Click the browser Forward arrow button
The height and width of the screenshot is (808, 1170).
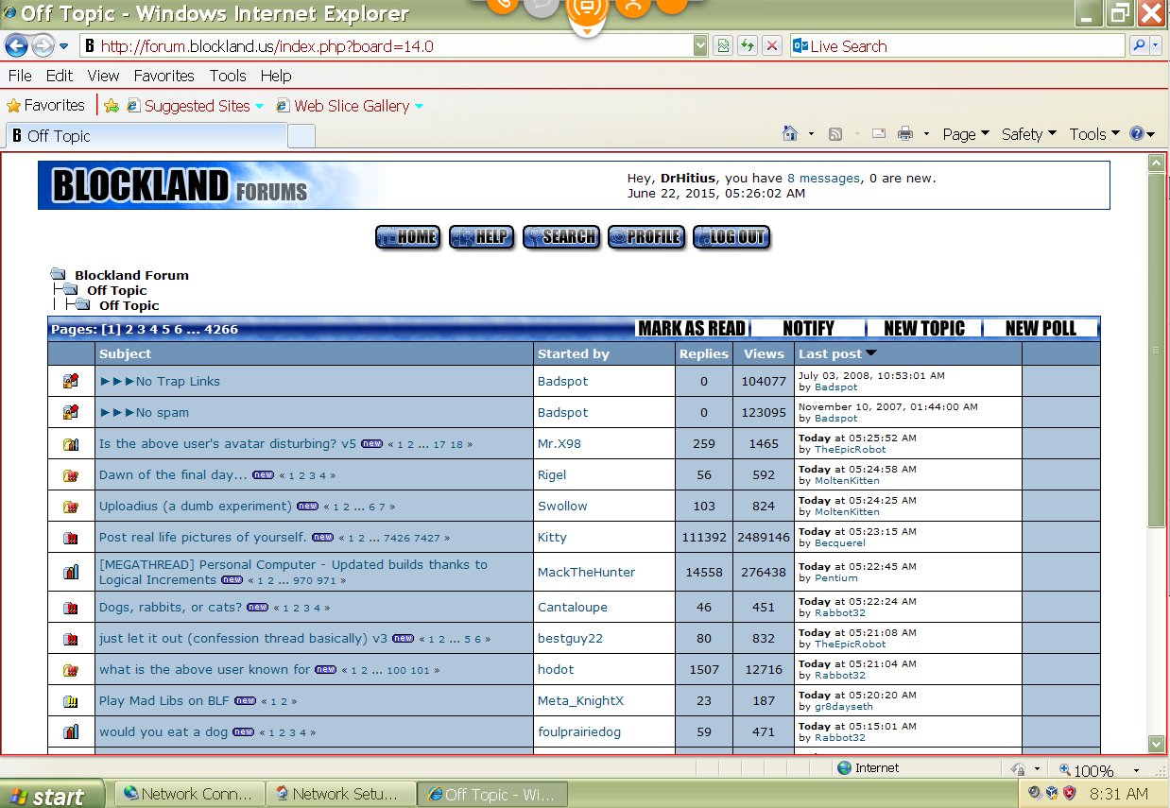(x=43, y=45)
